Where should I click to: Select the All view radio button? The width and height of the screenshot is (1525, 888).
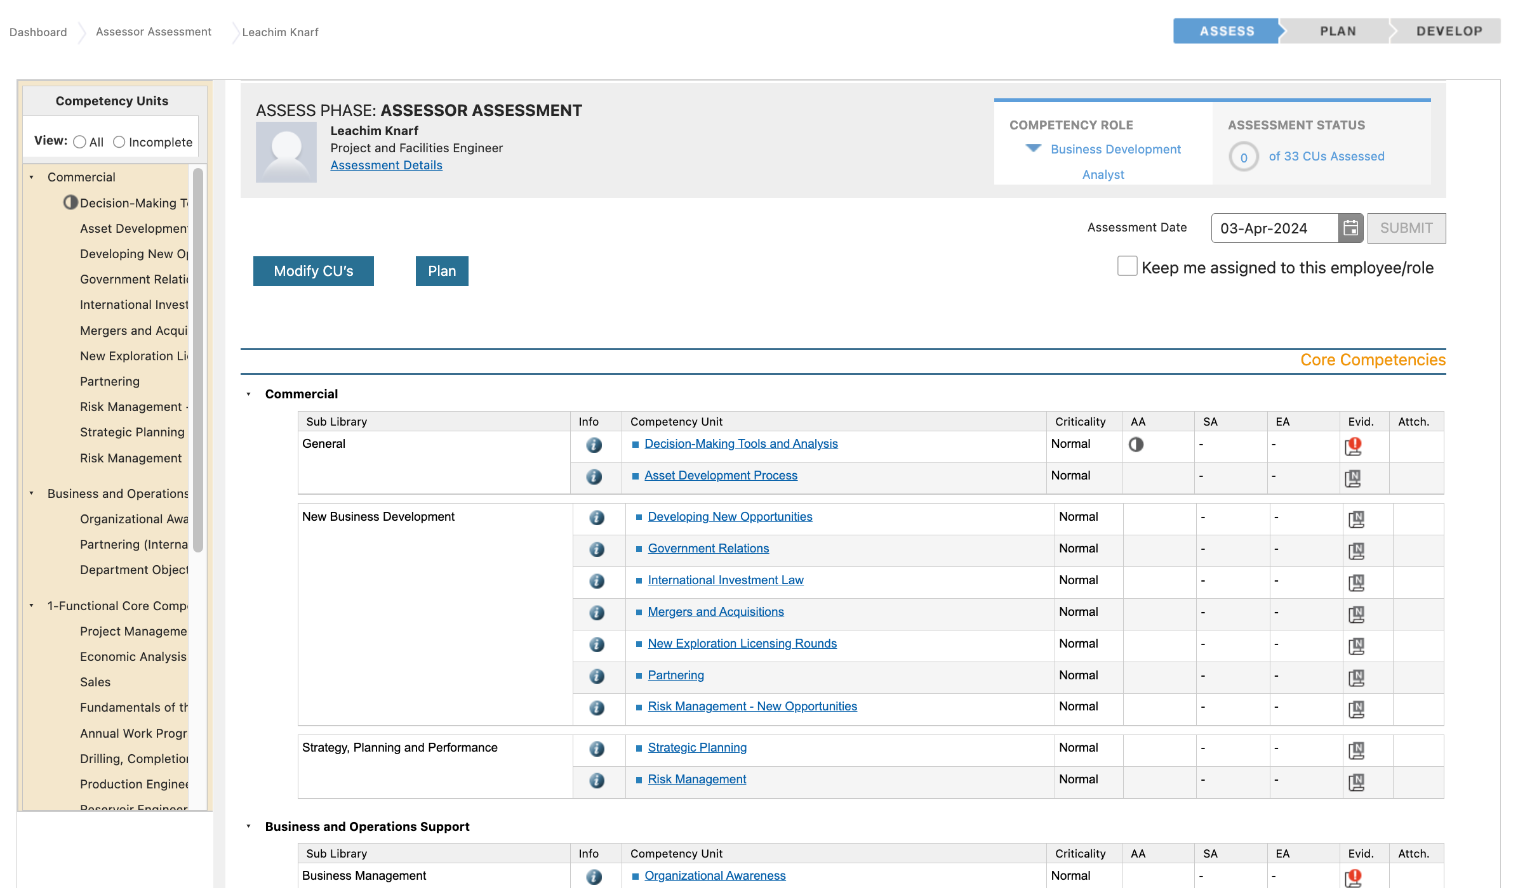(x=80, y=142)
